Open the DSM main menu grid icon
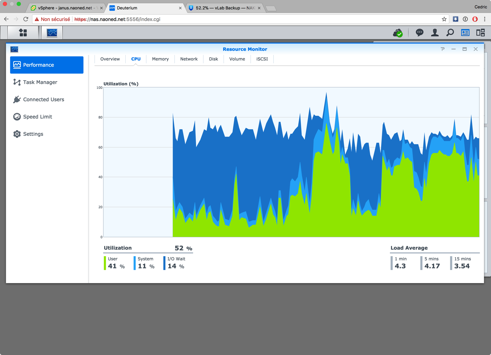 click(x=23, y=32)
